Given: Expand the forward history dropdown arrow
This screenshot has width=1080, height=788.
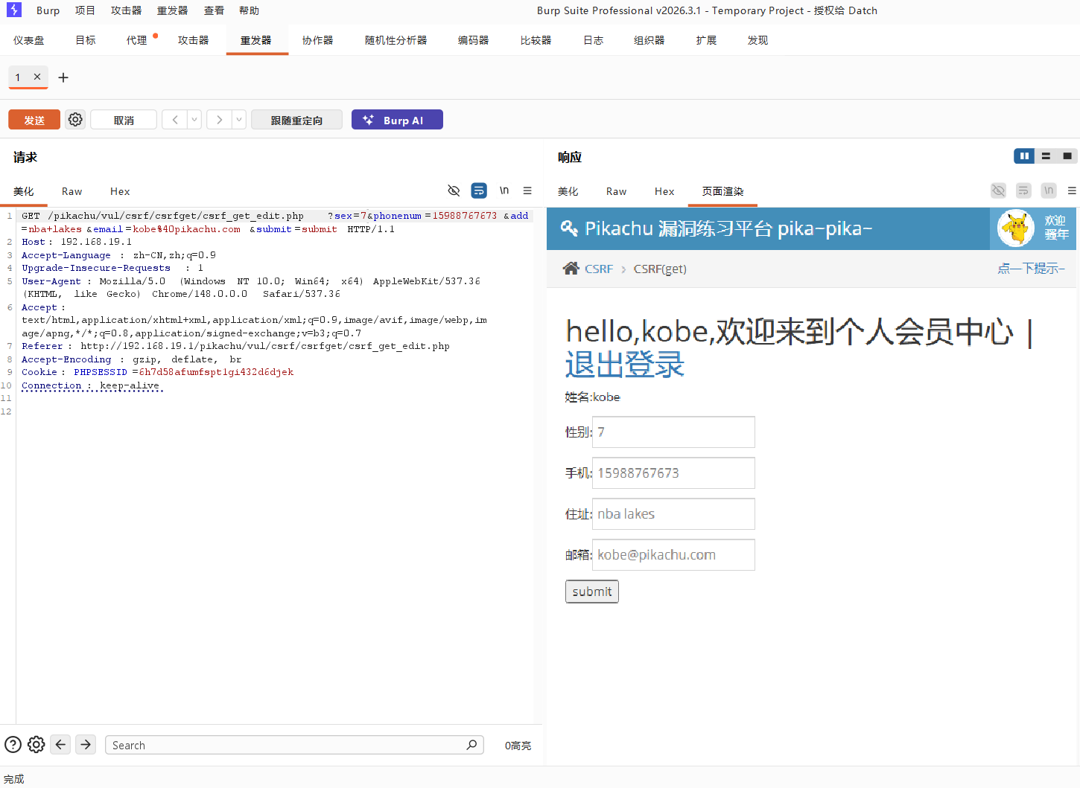Looking at the screenshot, I should click(x=239, y=120).
